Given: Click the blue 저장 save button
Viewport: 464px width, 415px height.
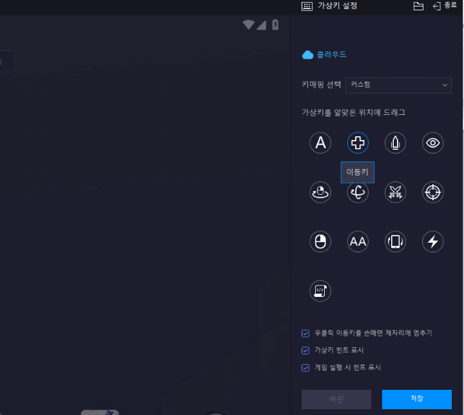Looking at the screenshot, I should click(x=417, y=400).
